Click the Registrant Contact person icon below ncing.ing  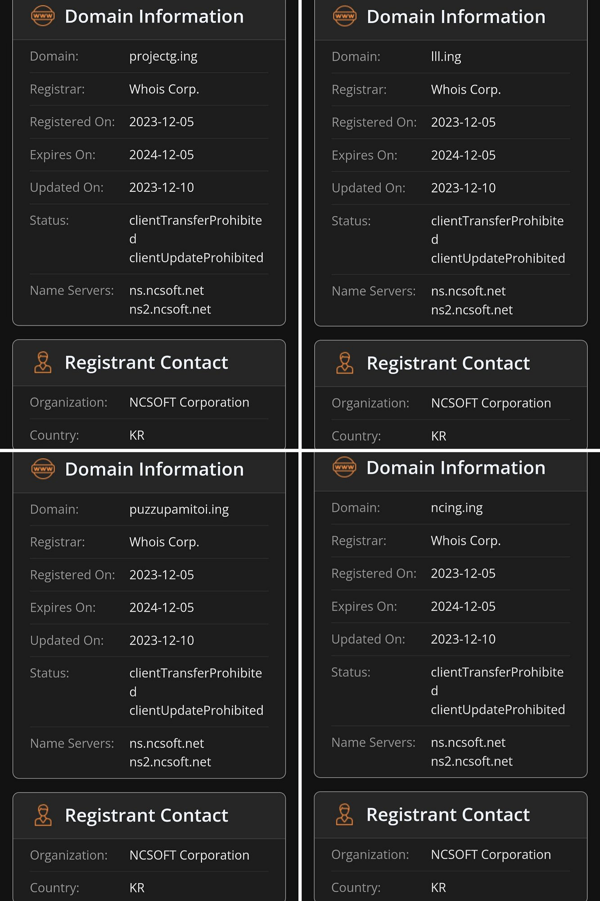(344, 815)
